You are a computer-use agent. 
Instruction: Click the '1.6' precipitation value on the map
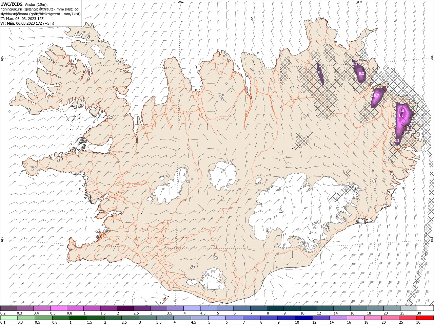pos(401,115)
